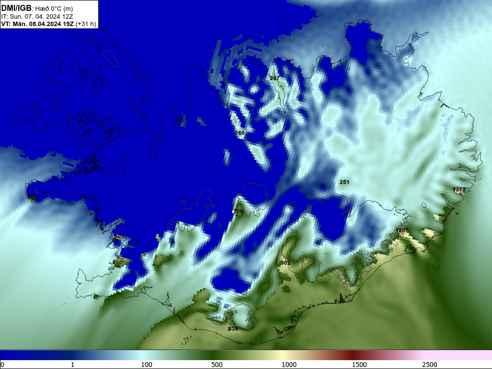Click the colour scale label 100
The height and width of the screenshot is (369, 492).
(147, 365)
